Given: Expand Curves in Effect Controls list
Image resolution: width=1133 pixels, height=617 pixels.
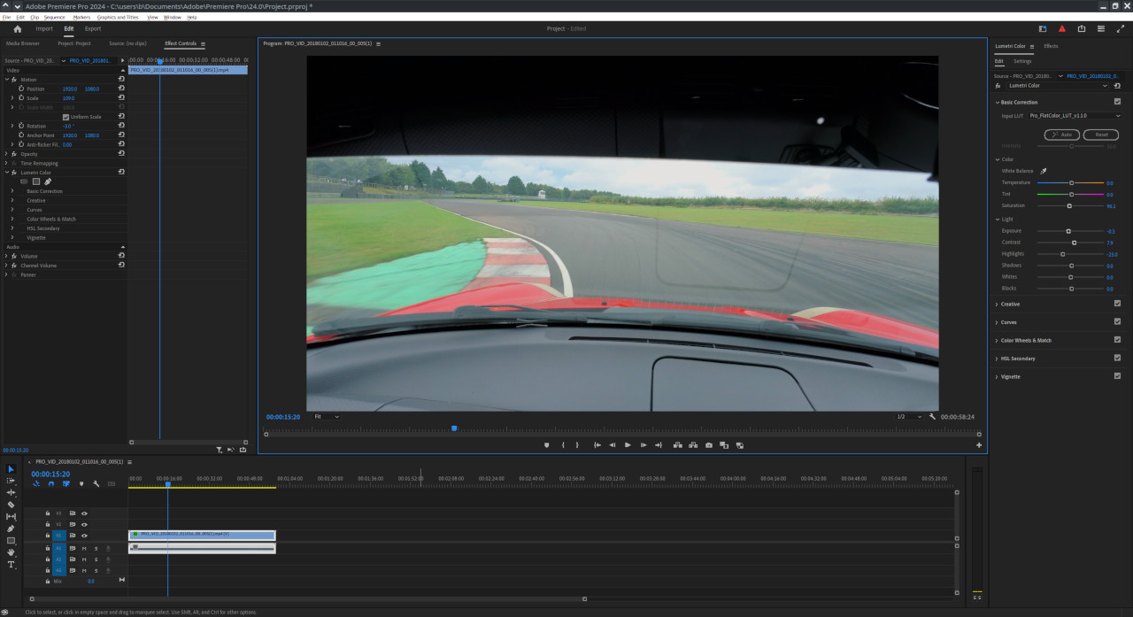Looking at the screenshot, I should 12,210.
